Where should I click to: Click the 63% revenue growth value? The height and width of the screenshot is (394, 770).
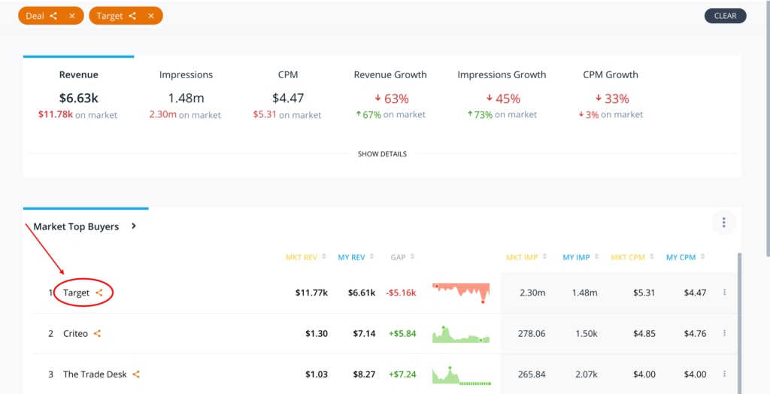pos(391,98)
